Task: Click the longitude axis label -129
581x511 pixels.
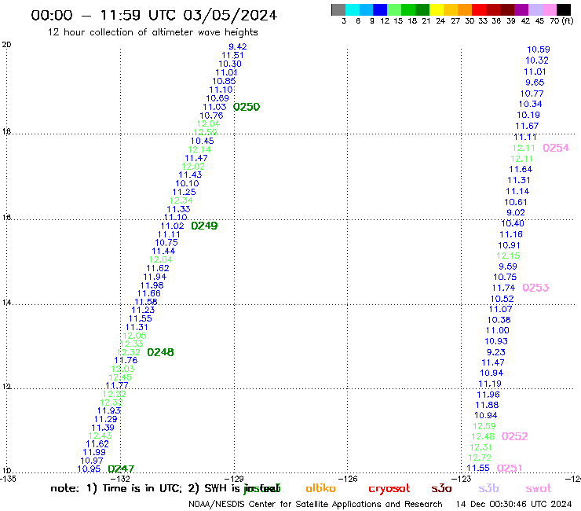Action: click(235, 479)
